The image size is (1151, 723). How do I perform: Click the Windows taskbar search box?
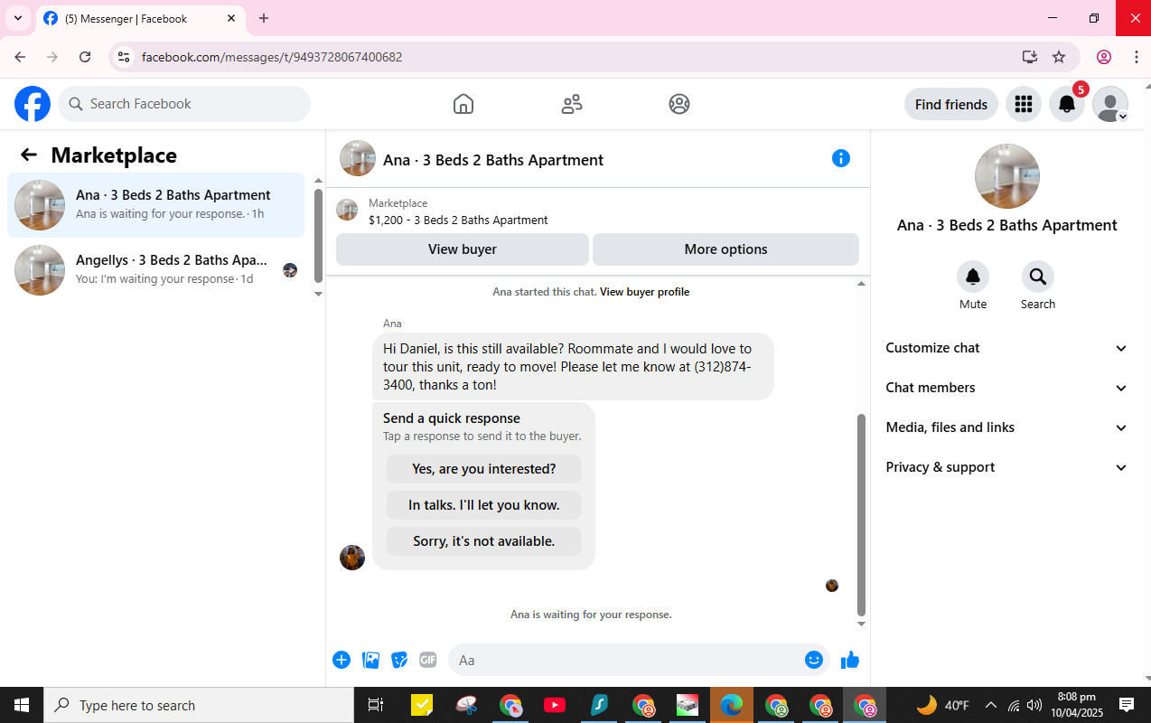199,705
